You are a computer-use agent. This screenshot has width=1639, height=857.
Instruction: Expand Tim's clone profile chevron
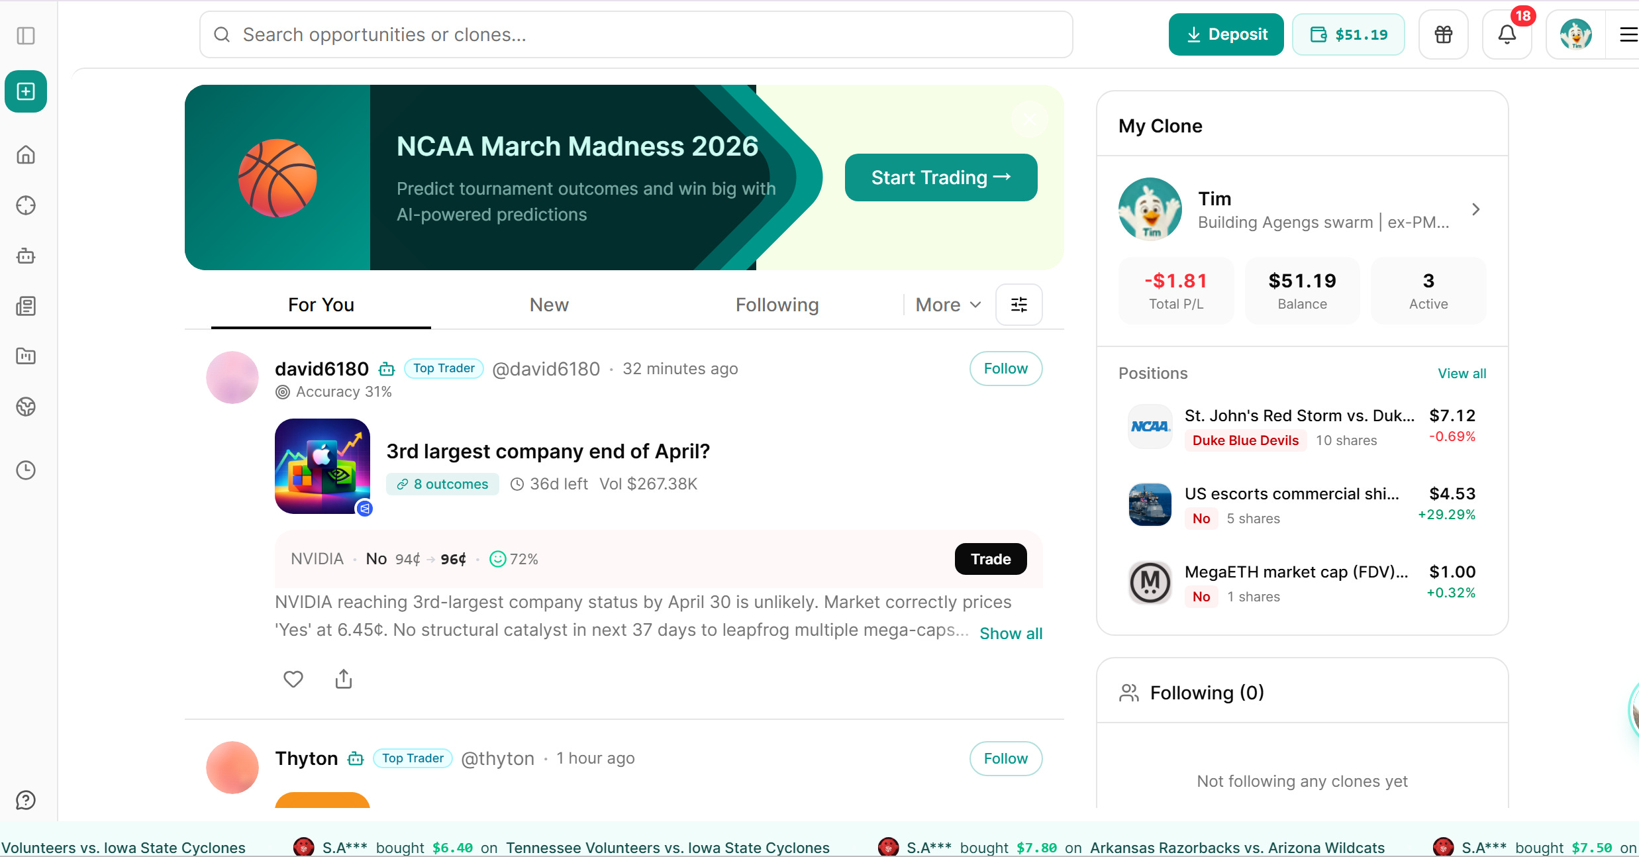coord(1475,209)
